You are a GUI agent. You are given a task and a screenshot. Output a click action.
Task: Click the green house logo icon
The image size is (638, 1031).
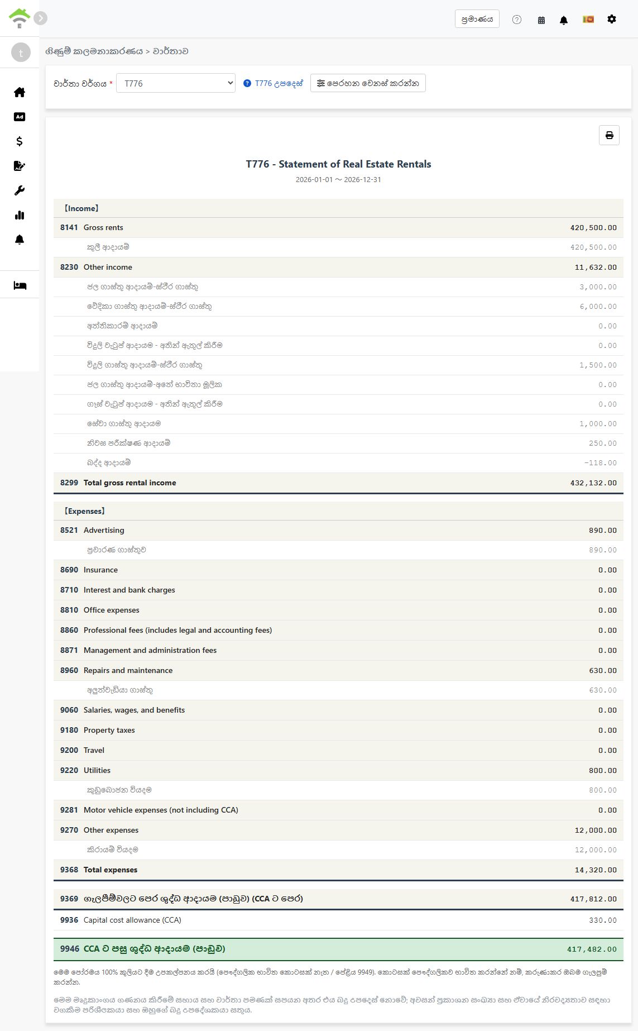point(20,18)
